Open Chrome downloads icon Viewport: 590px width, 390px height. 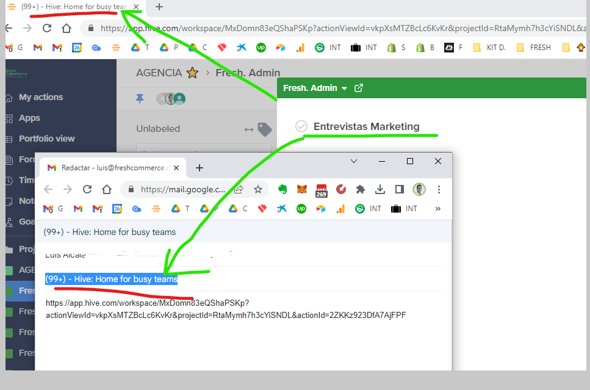(380, 189)
